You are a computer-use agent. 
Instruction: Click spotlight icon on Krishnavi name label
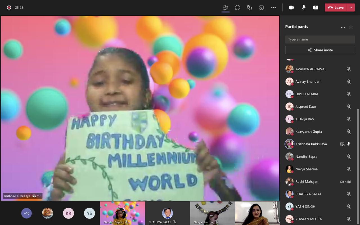tap(34, 196)
